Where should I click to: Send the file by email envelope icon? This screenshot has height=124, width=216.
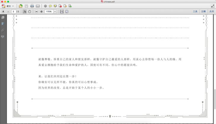(38, 6)
